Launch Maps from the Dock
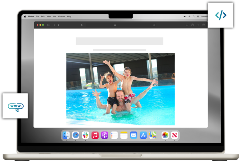This screenshot has height=161, width=239. [153, 135]
